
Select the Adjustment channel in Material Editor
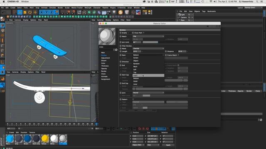point(105,58)
